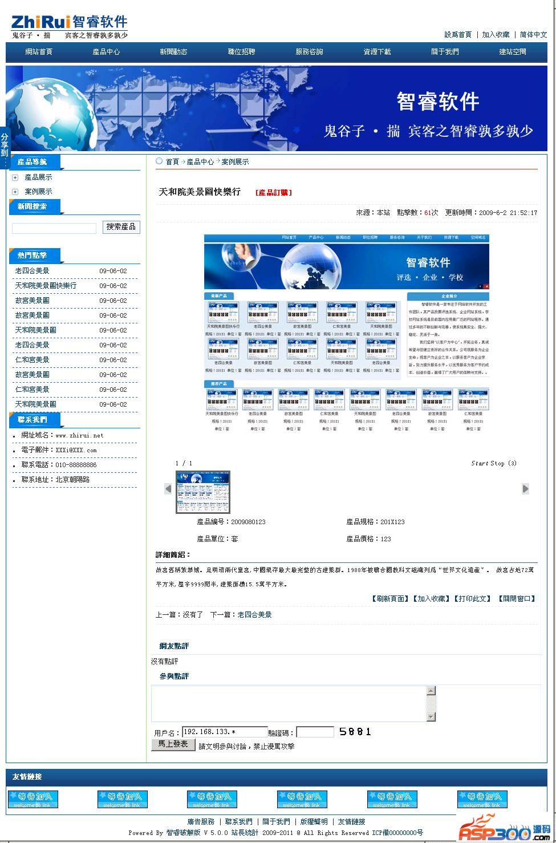
Task: Click the first '等待加入' friend link banner
Action: (x=33, y=799)
